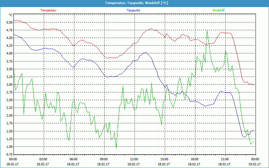Select the 12:00 time axis label

point(134,159)
